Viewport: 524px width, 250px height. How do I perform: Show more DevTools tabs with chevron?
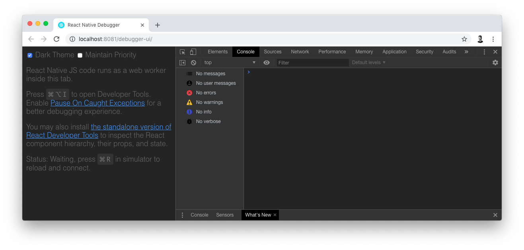pyautogui.click(x=466, y=52)
